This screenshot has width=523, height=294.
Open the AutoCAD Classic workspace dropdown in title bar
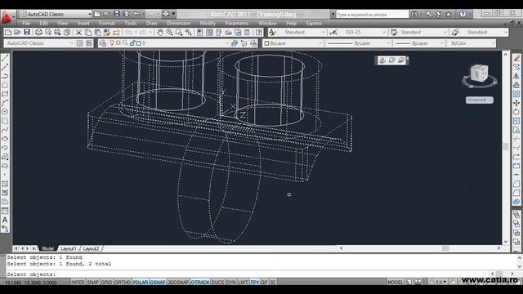tap(56, 14)
